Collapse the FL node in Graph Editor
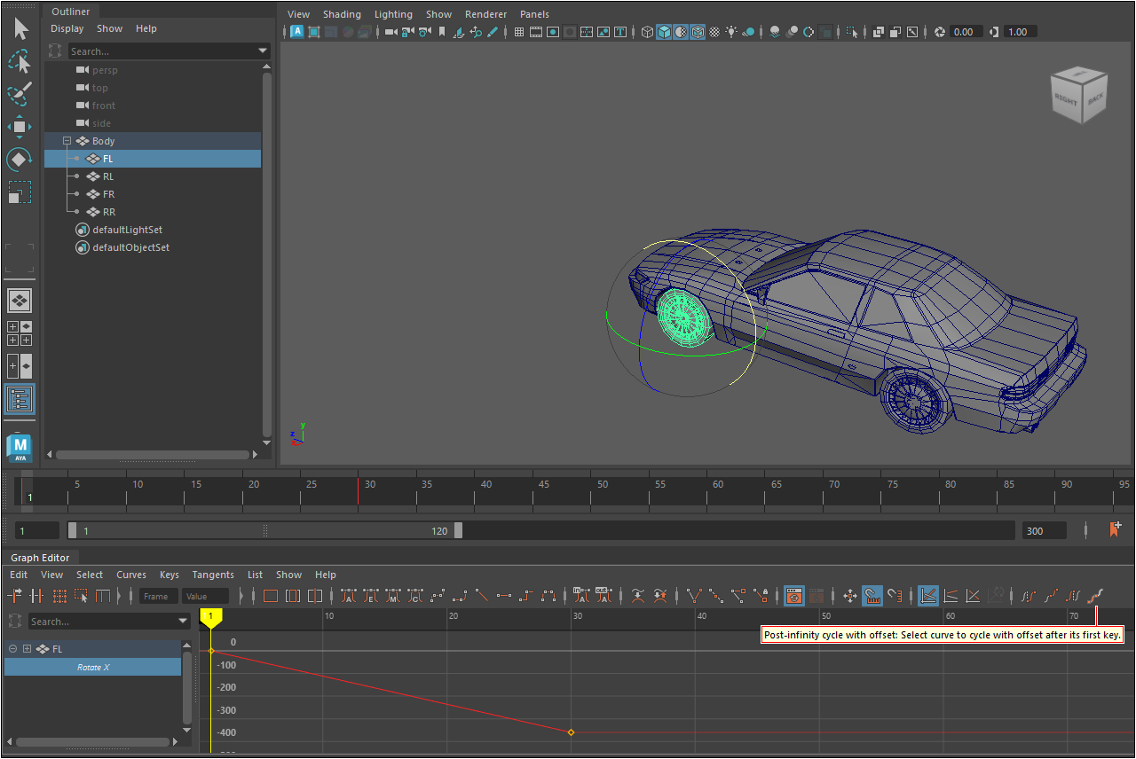This screenshot has height=759, width=1136. coord(13,649)
